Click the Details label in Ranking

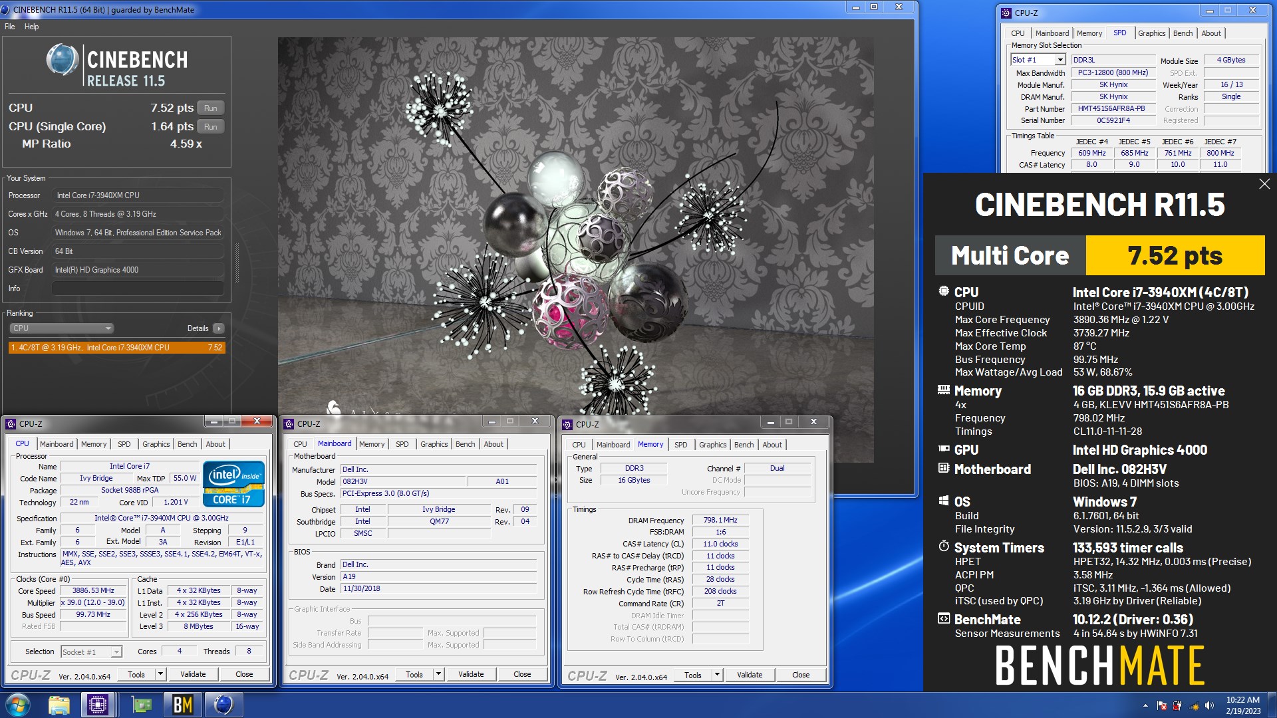(x=198, y=328)
